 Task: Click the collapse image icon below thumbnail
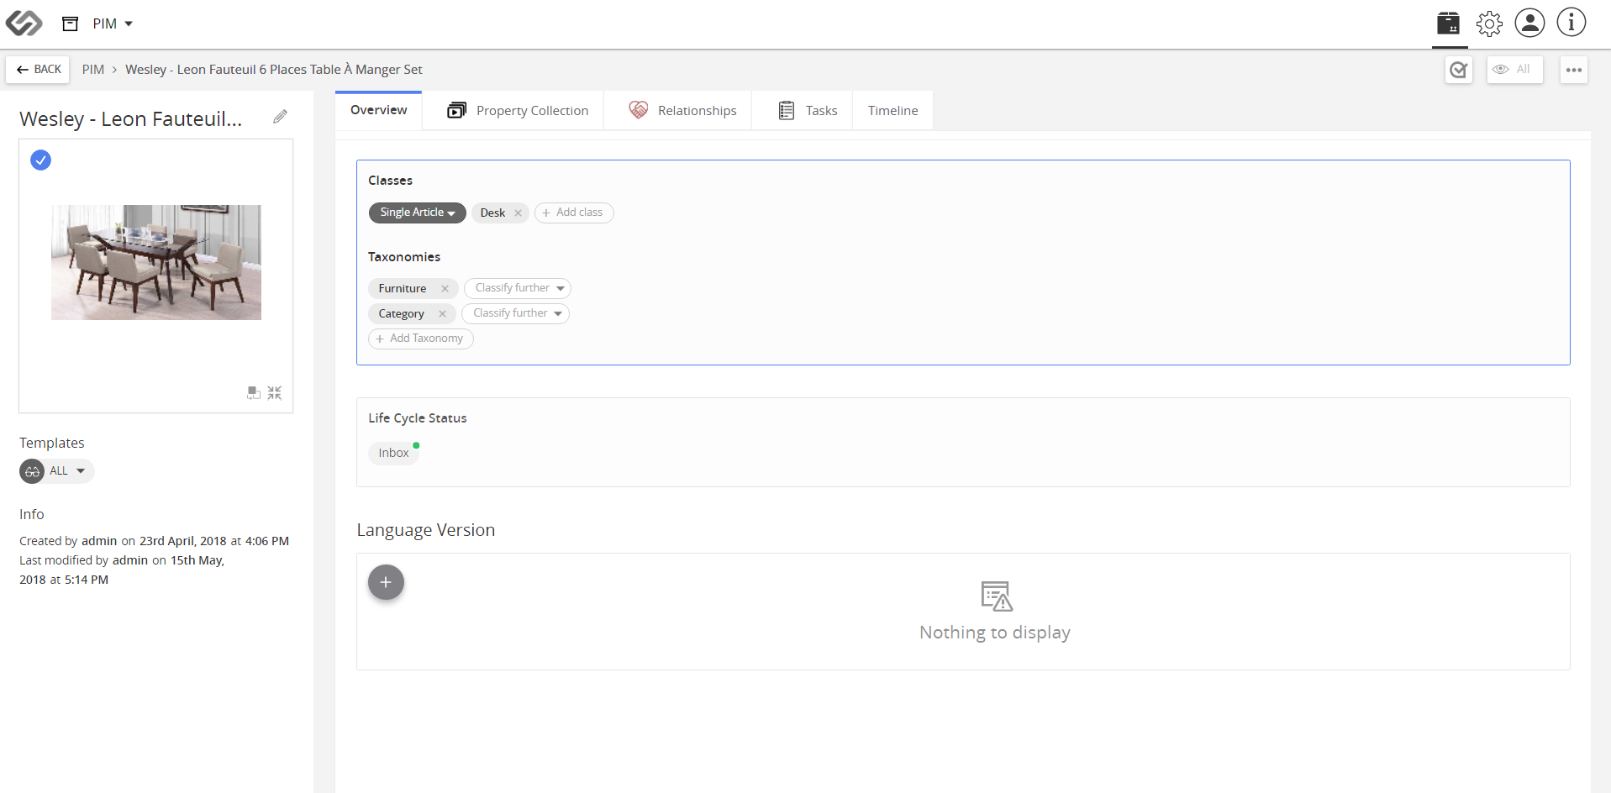pyautogui.click(x=275, y=392)
